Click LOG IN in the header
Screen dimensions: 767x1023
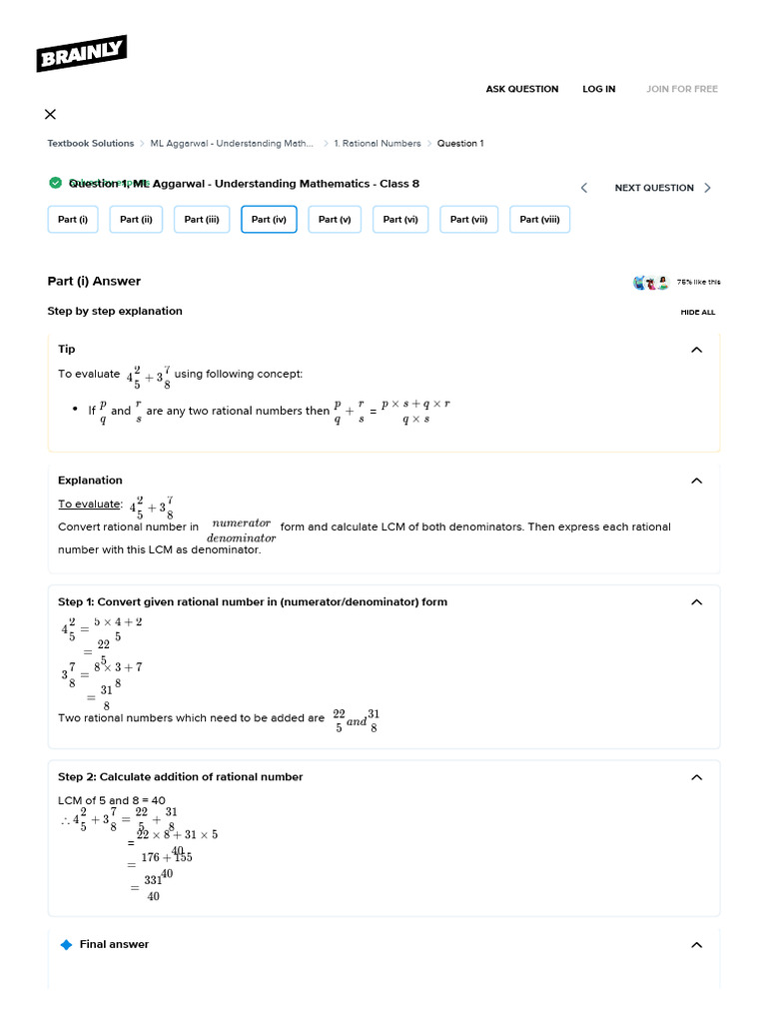(599, 89)
